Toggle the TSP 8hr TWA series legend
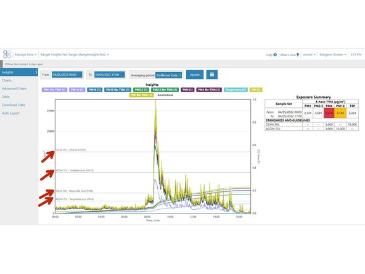 142,95
